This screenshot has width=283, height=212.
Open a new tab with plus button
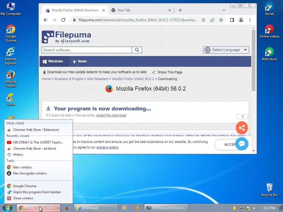point(180,10)
